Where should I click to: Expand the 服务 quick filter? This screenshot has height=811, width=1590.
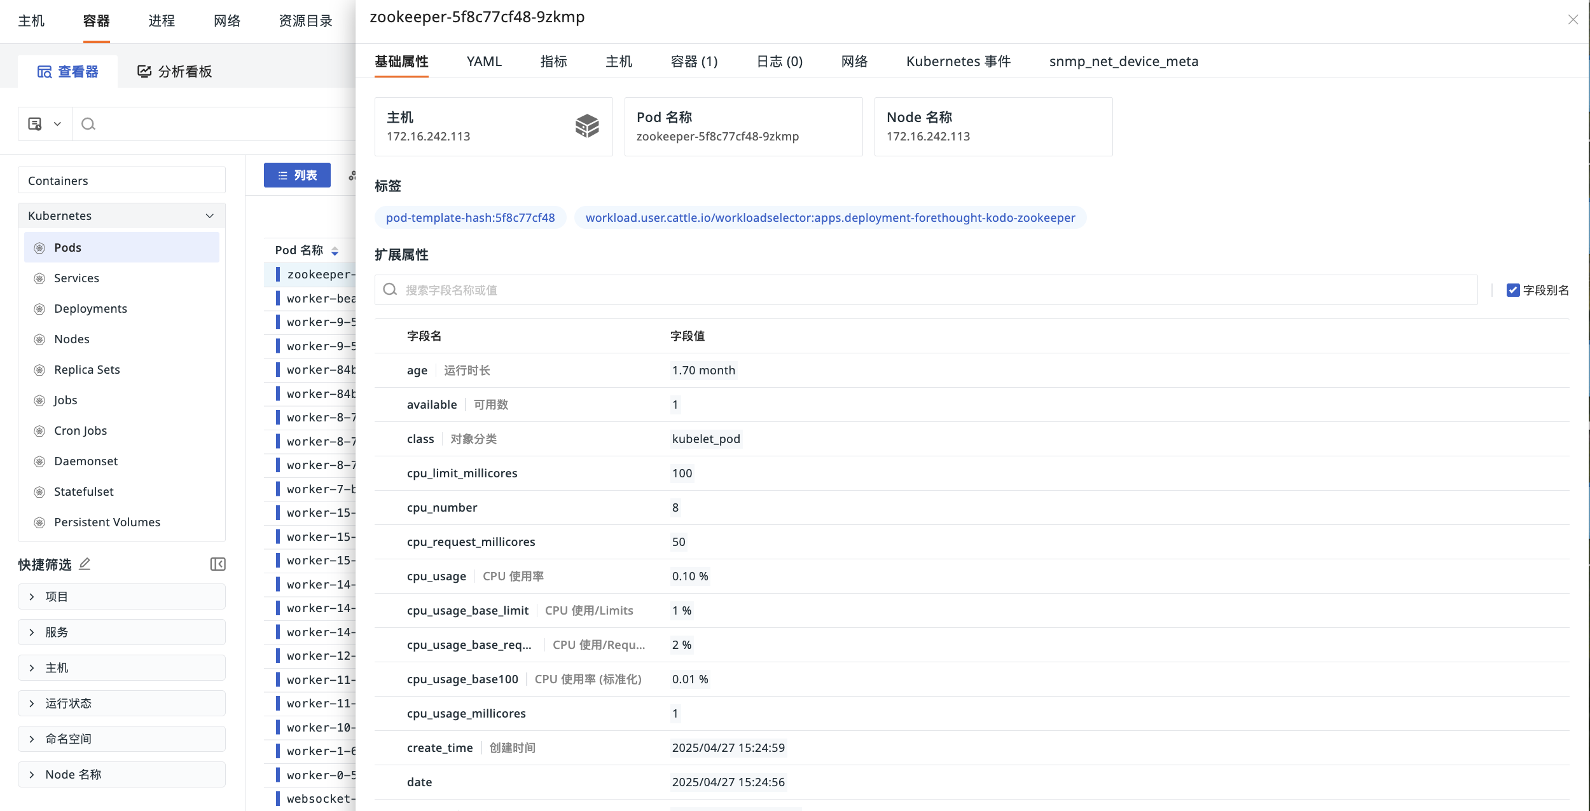click(x=121, y=632)
